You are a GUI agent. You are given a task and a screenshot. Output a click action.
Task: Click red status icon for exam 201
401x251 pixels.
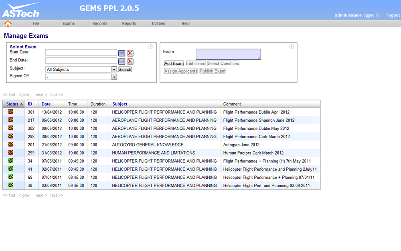pyautogui.click(x=11, y=145)
